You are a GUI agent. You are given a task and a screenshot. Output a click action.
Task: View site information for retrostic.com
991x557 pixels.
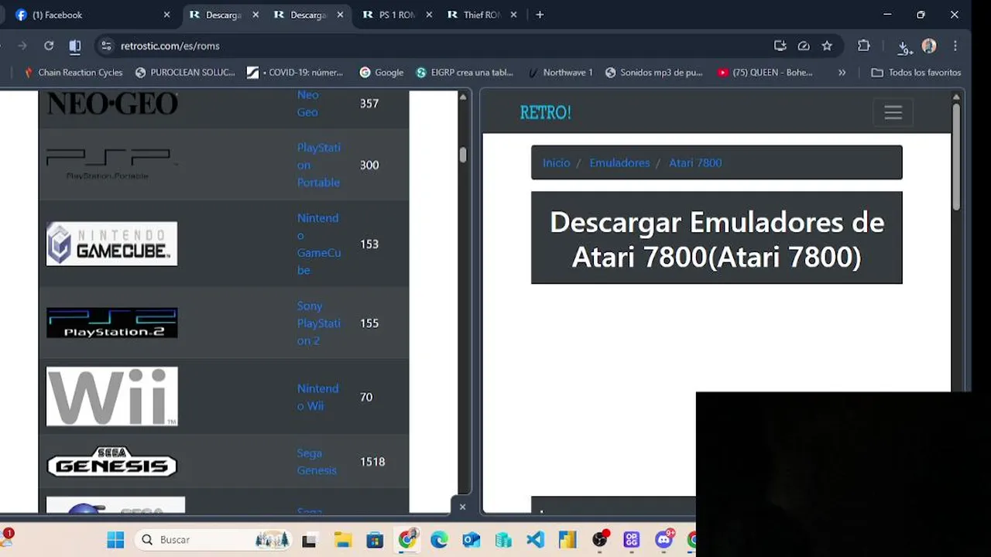click(107, 46)
